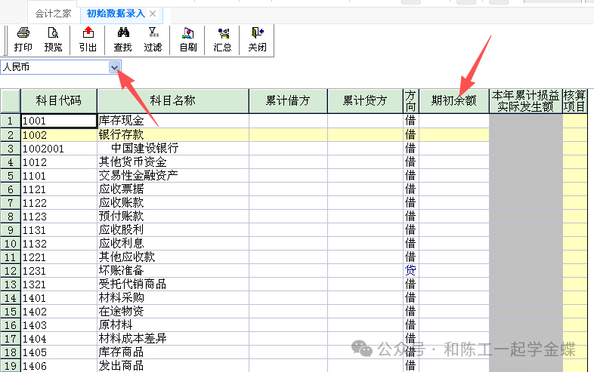
Task: Expand the 人民币 currency dropdown arrow
Action: (x=115, y=67)
